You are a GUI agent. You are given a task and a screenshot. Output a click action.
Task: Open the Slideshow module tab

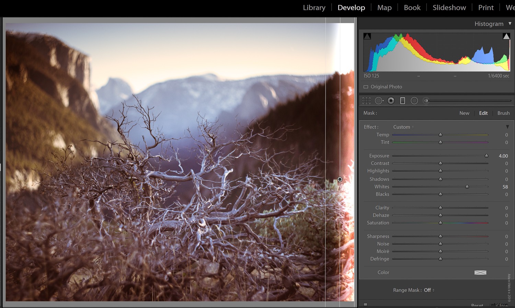(x=449, y=7)
